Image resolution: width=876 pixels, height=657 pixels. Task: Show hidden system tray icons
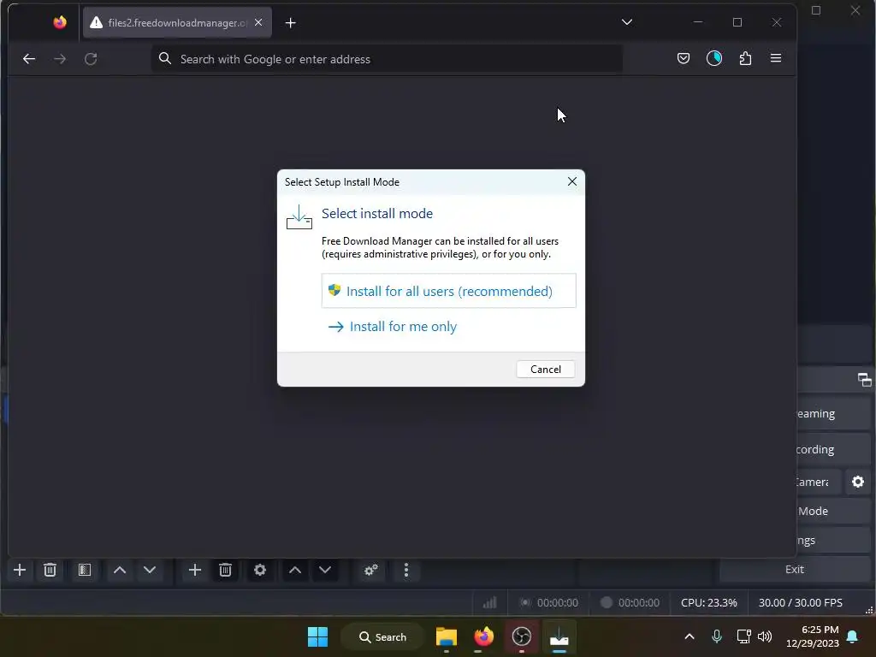(x=690, y=636)
